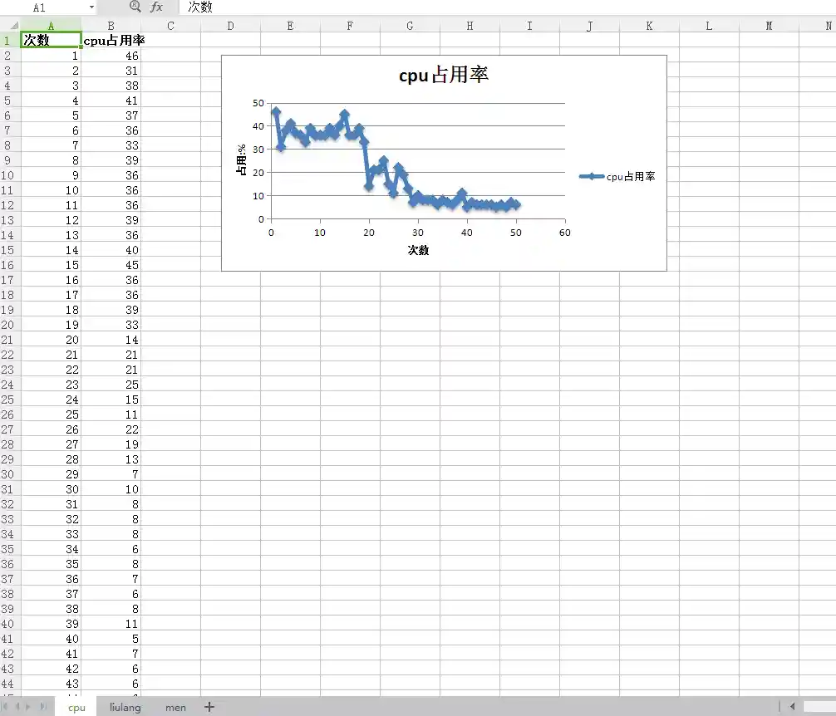
Task: Select row 30 header
Action: point(10,474)
